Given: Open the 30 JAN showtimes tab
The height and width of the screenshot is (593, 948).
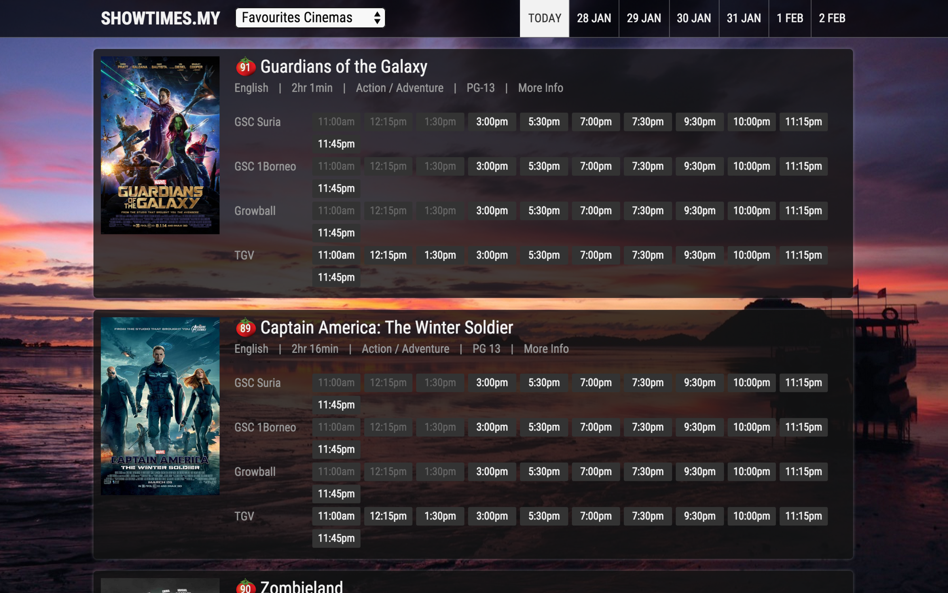Looking at the screenshot, I should click(694, 18).
